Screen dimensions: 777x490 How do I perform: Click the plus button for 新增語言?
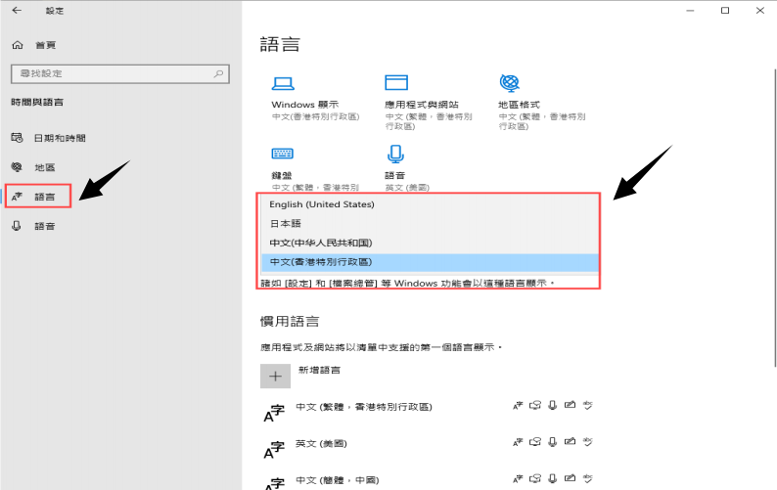pyautogui.click(x=276, y=376)
